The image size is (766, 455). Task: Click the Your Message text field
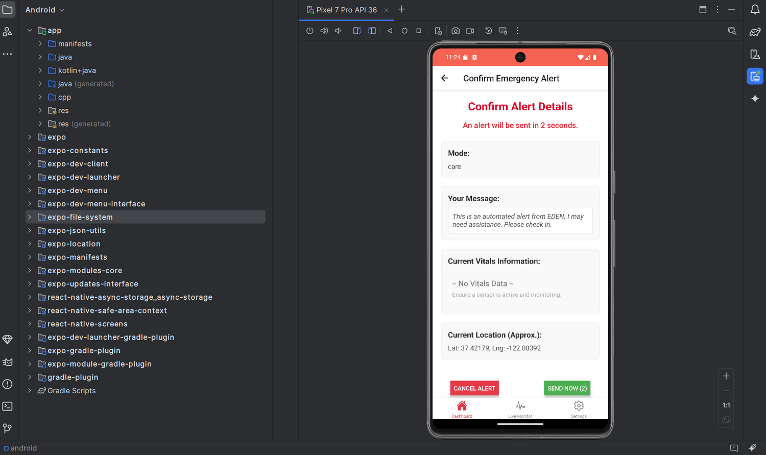[520, 220]
